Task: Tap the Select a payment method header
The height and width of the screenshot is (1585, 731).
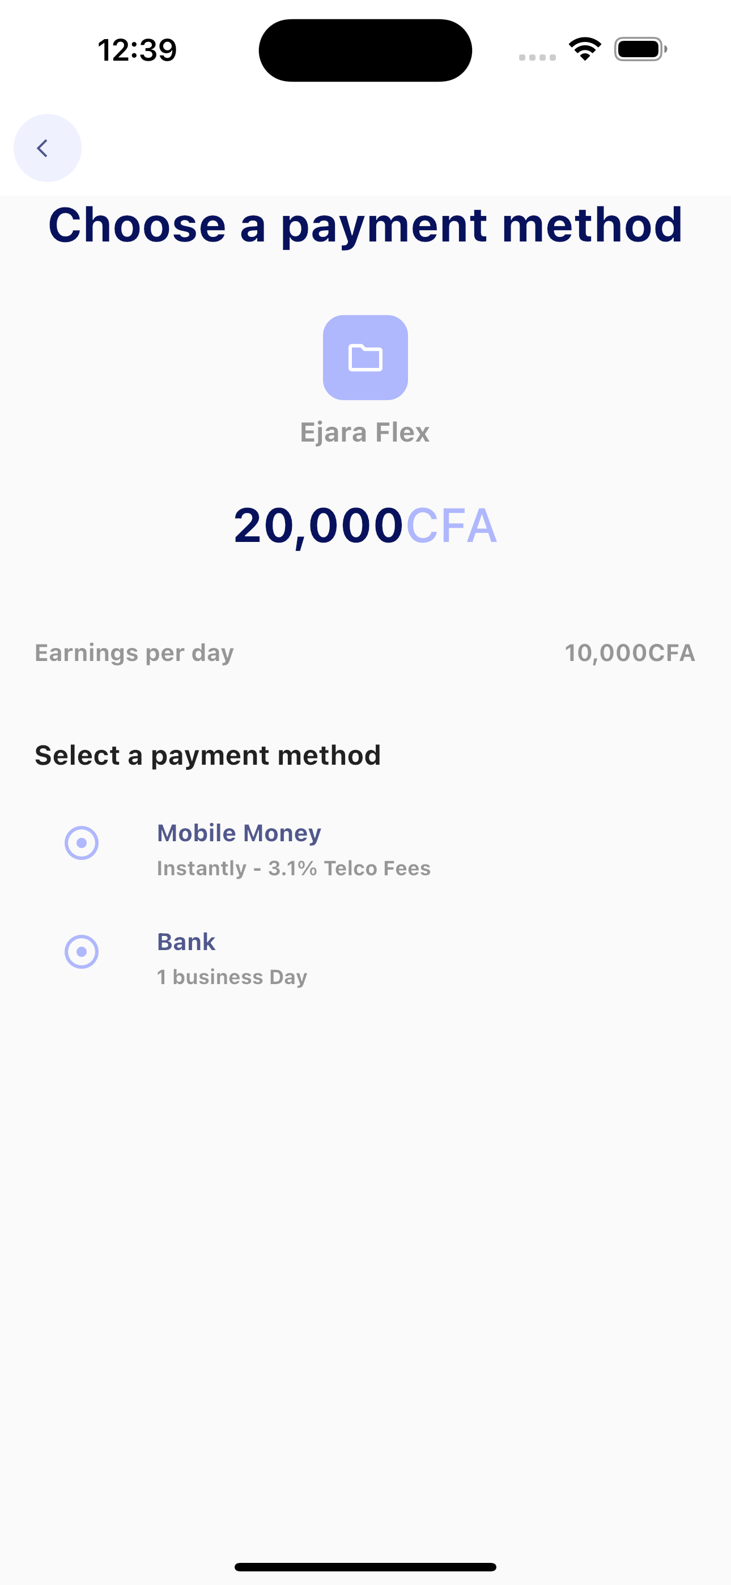Action: point(208,755)
